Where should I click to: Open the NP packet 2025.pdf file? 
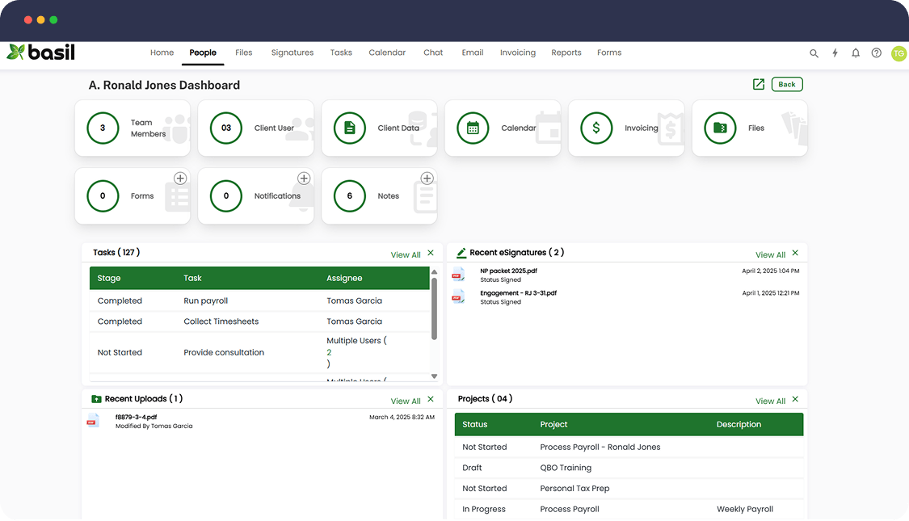[508, 271]
